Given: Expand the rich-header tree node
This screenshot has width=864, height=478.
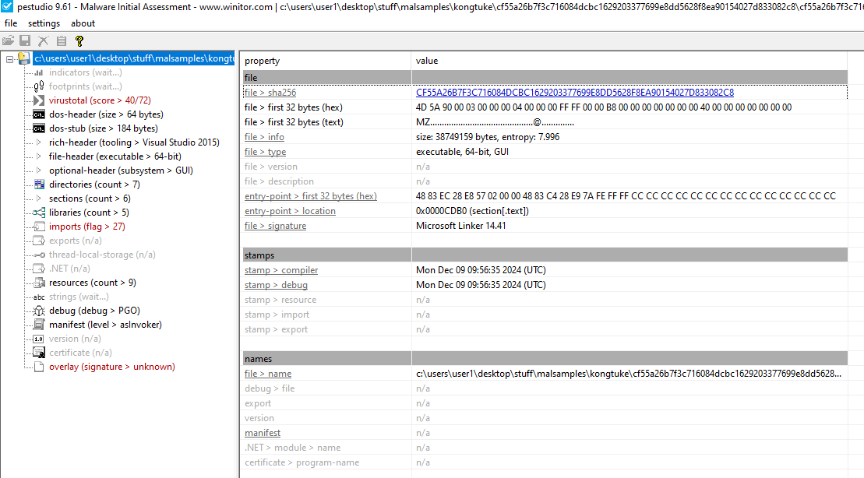Looking at the screenshot, I should pyautogui.click(x=39, y=142).
